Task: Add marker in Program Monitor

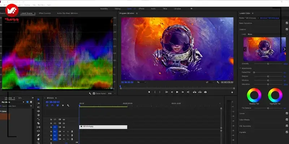Action: [x=149, y=92]
